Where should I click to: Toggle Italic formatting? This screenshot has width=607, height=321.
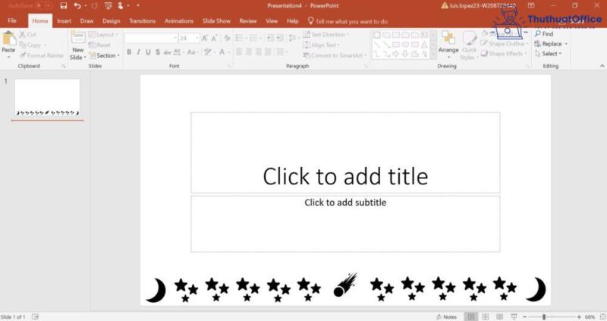[138, 52]
